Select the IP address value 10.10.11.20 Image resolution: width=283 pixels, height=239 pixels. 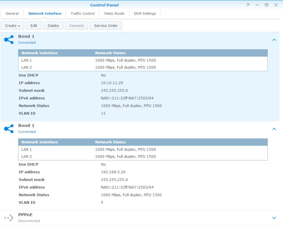pyautogui.click(x=112, y=83)
